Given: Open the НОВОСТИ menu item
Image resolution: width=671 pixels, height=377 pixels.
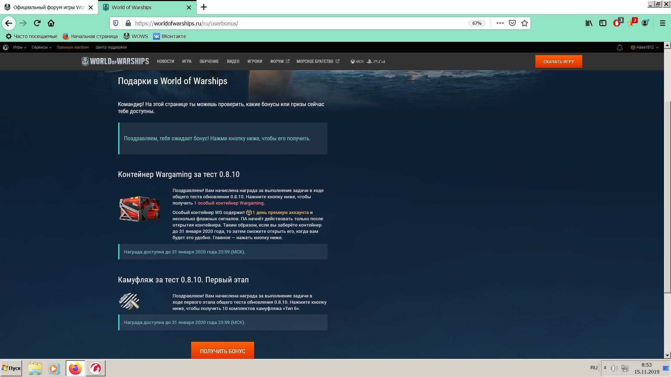Looking at the screenshot, I should pos(165,61).
